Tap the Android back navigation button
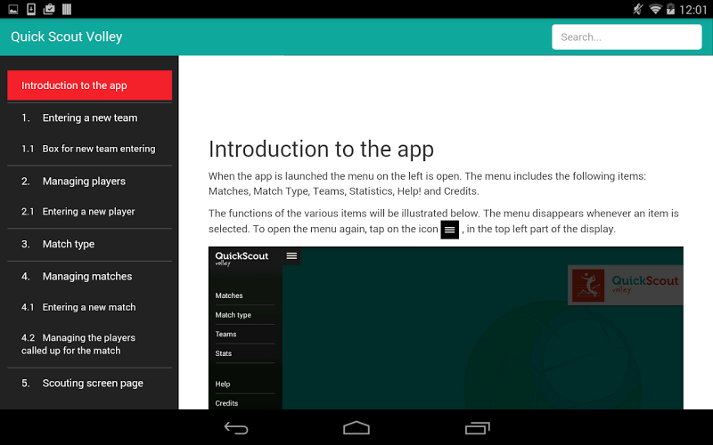 click(236, 428)
